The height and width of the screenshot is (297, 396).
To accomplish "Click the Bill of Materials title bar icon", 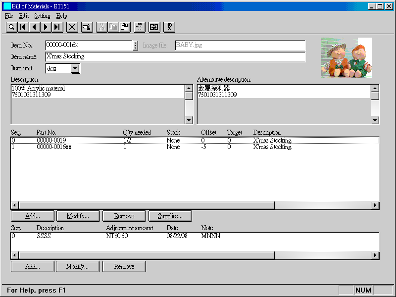I will coord(7,6).
